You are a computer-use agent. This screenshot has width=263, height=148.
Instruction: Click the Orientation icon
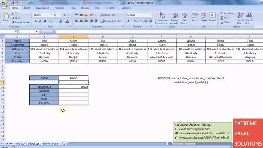click(92, 15)
